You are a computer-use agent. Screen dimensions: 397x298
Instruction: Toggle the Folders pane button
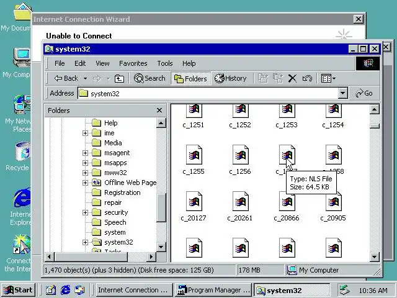tap(190, 79)
